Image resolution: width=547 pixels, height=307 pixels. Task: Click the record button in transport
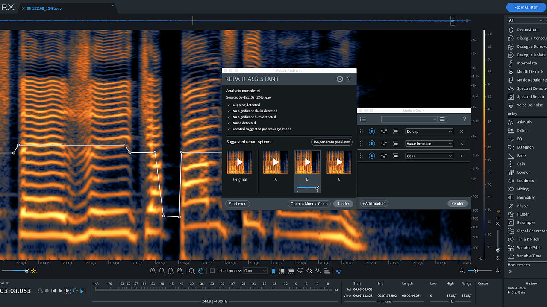tap(47, 291)
